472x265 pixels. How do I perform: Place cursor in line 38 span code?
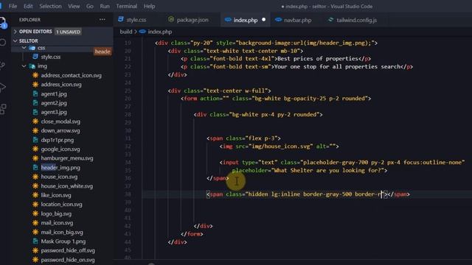[x=308, y=194]
